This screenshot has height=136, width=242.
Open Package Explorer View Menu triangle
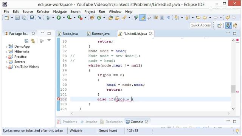coord(49,40)
